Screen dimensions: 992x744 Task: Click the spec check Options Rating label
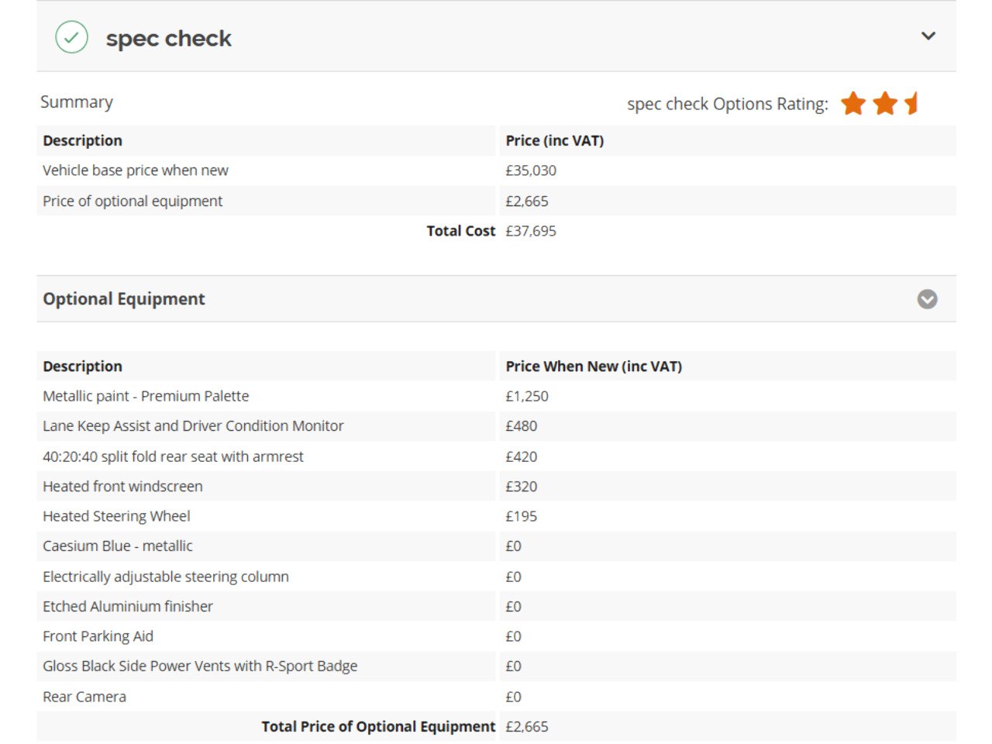728,104
